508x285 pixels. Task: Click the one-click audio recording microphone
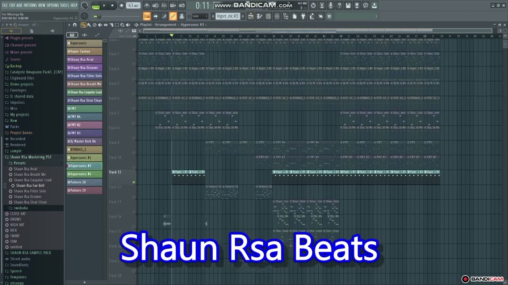[x=331, y=6]
